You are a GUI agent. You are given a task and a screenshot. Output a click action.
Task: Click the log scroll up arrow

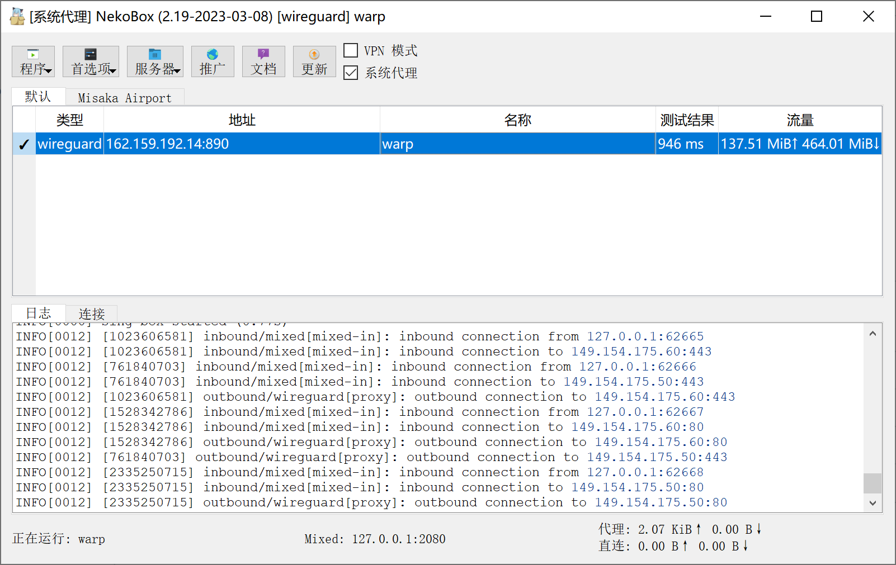point(873,334)
